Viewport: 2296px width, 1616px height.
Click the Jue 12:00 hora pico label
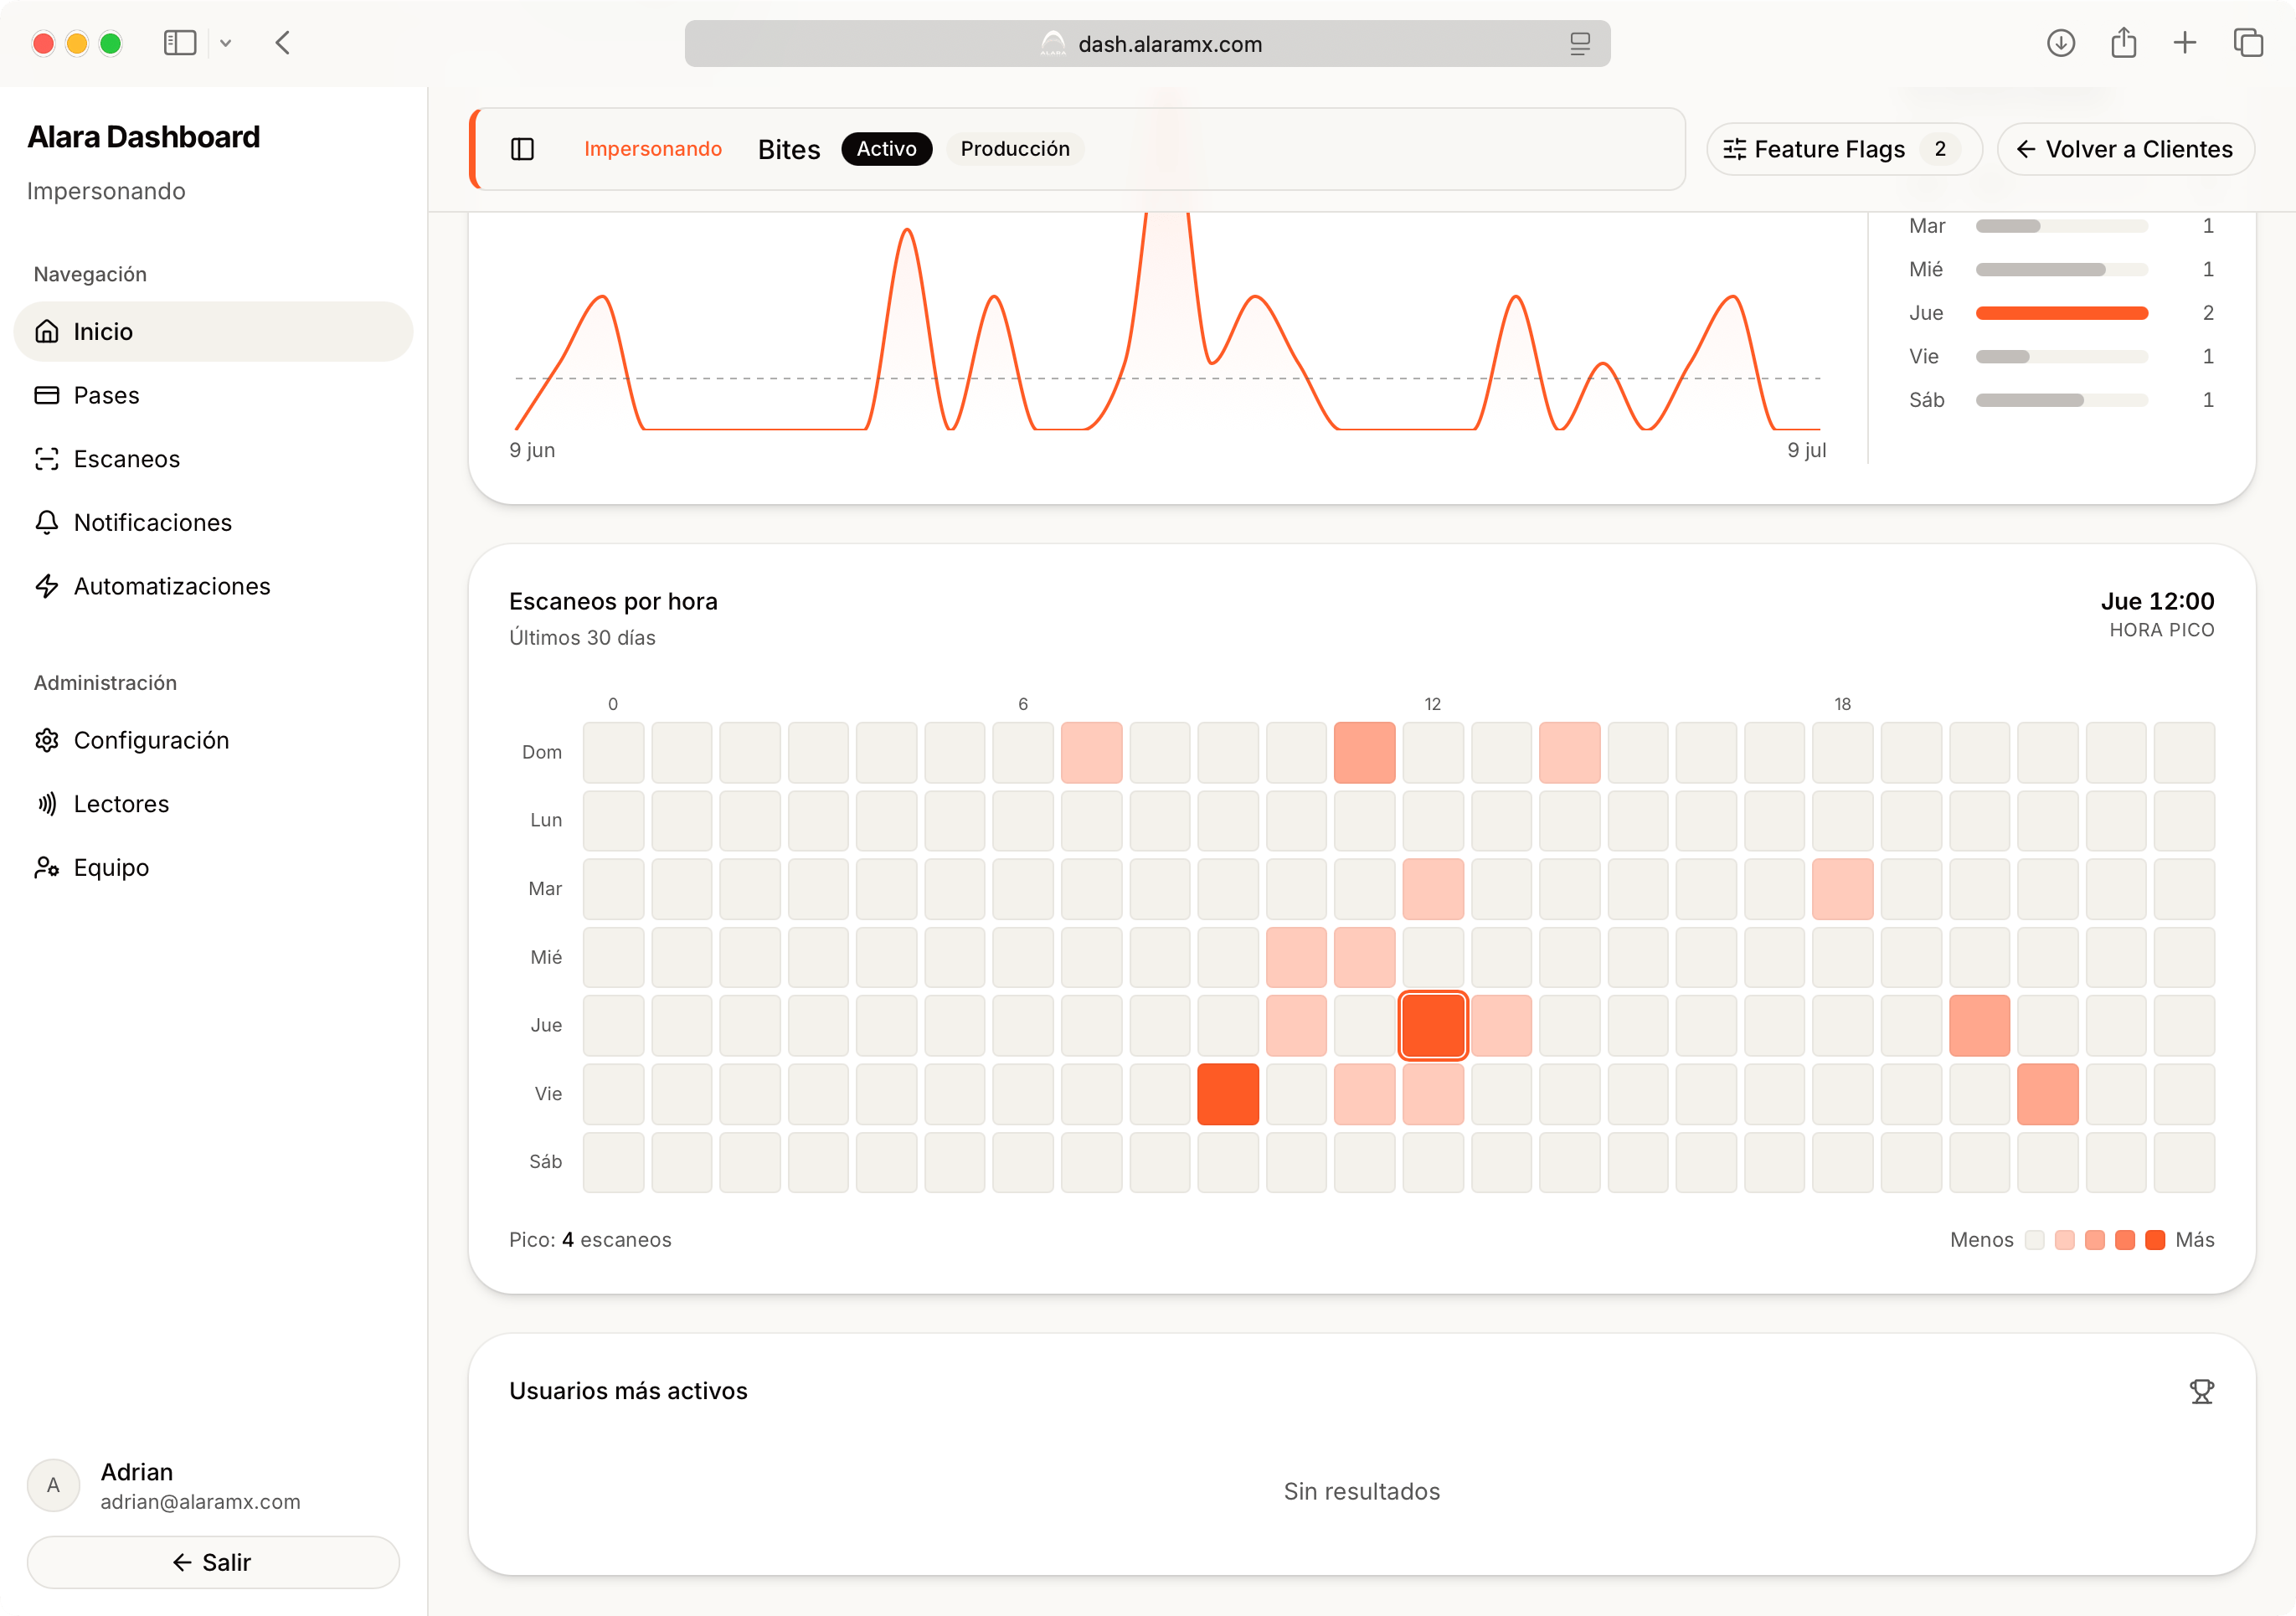2158,601
